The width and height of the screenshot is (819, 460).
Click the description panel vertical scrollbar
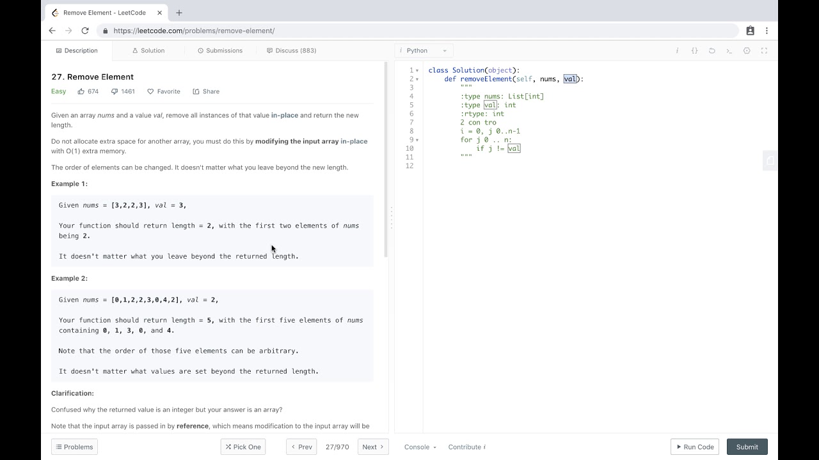(x=385, y=160)
